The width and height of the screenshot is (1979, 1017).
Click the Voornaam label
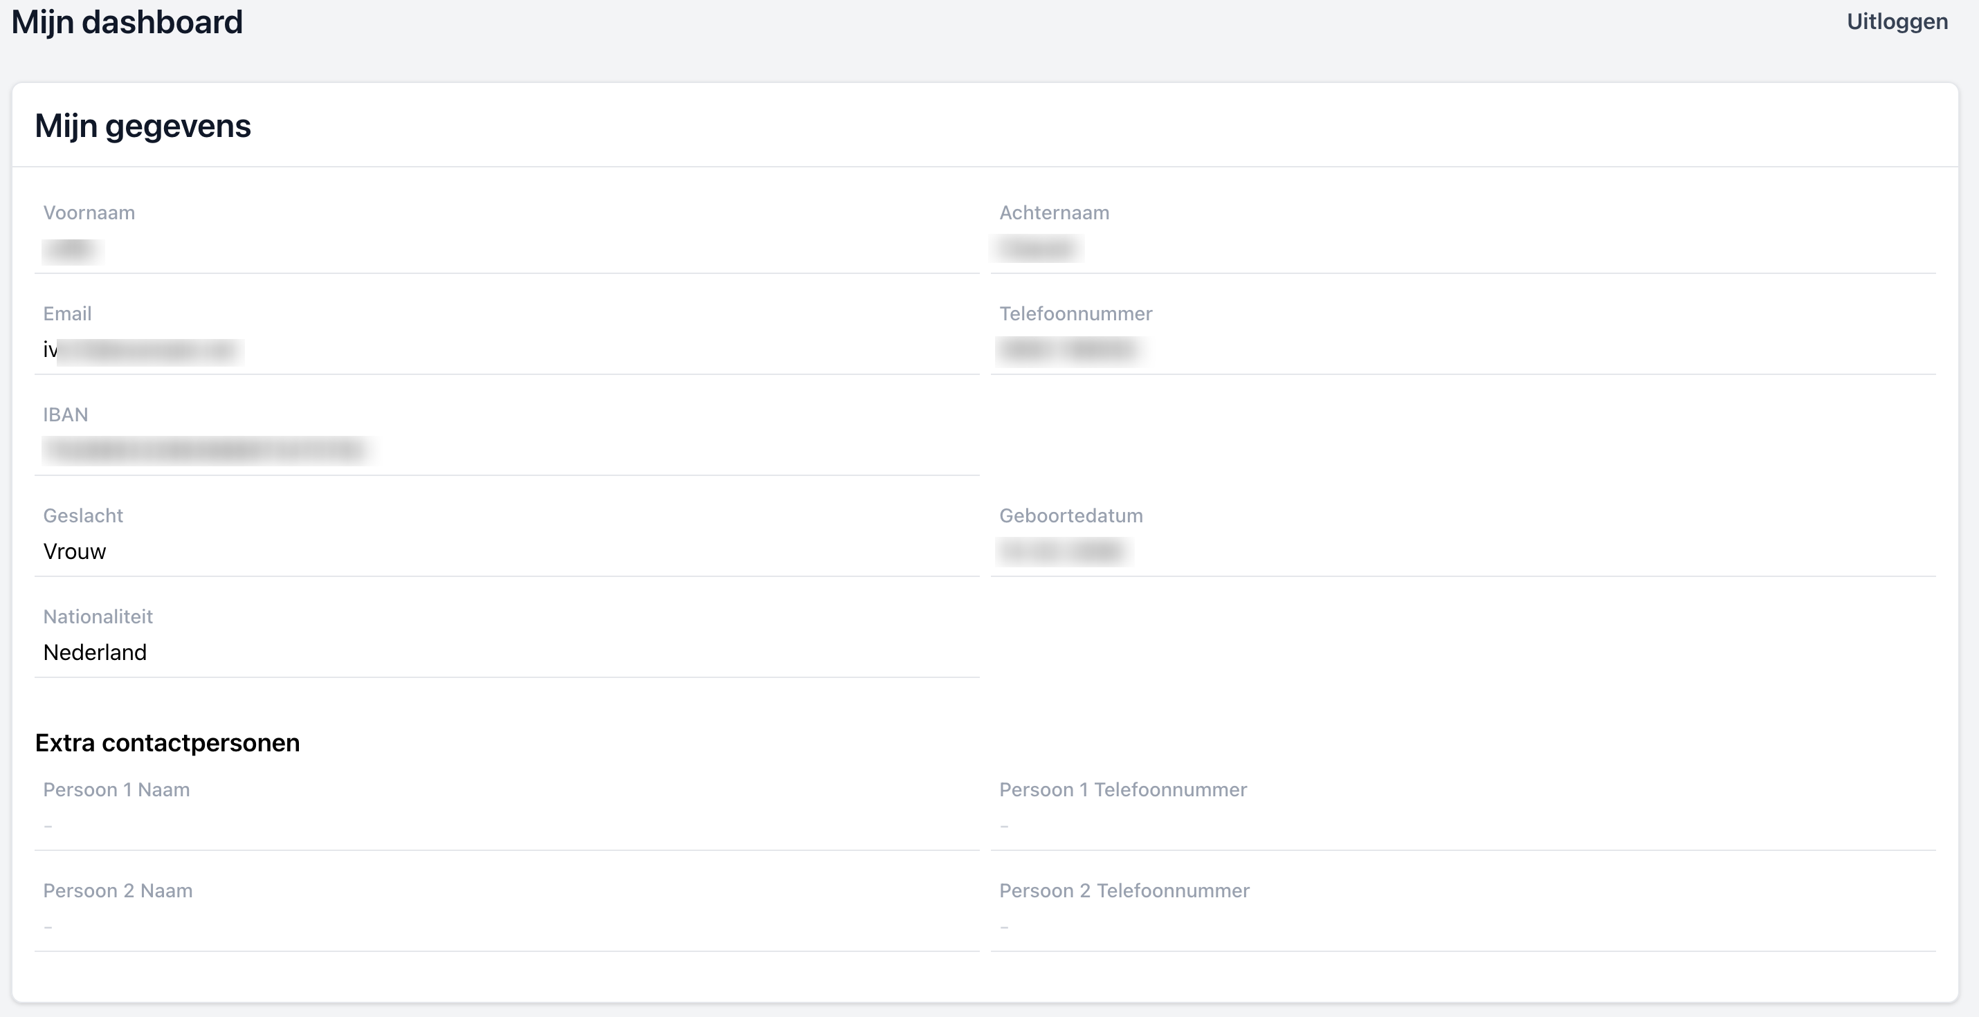coord(89,213)
